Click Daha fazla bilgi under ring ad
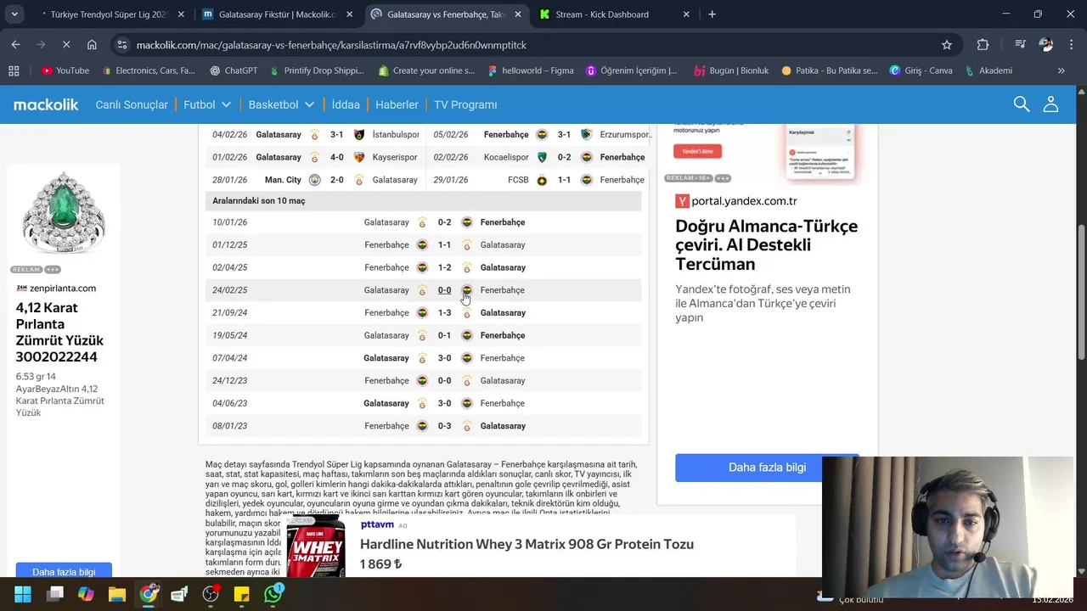1087x611 pixels. (x=64, y=572)
